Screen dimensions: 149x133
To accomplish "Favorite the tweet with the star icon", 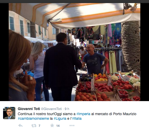I will click(52, 125).
